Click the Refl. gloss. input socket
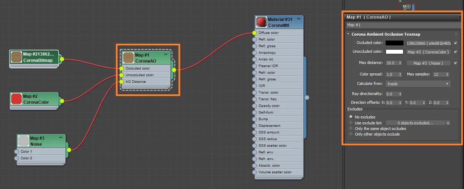Image resolution: width=464 pixels, height=189 pixels. [x=254, y=46]
